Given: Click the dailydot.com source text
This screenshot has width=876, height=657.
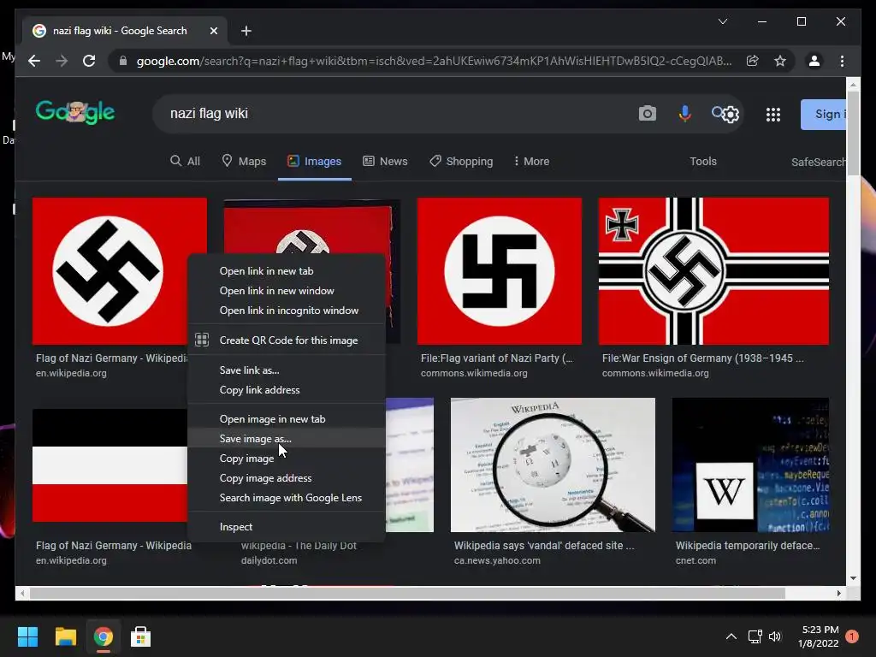Looking at the screenshot, I should (x=269, y=560).
